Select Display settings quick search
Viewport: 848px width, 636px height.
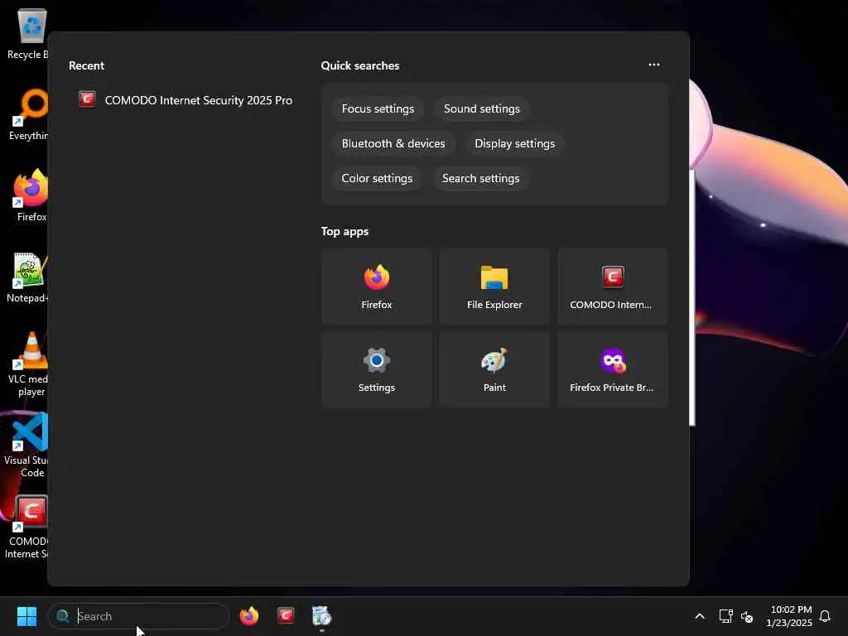(514, 143)
